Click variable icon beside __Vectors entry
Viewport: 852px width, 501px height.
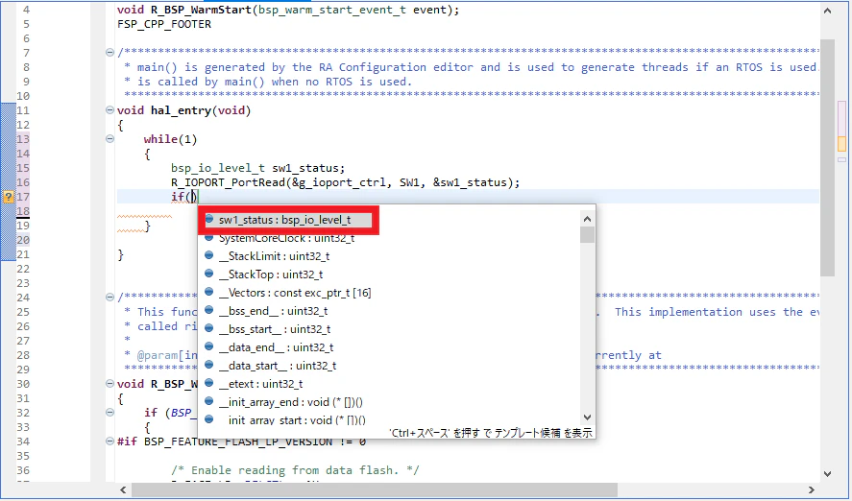pyautogui.click(x=208, y=292)
